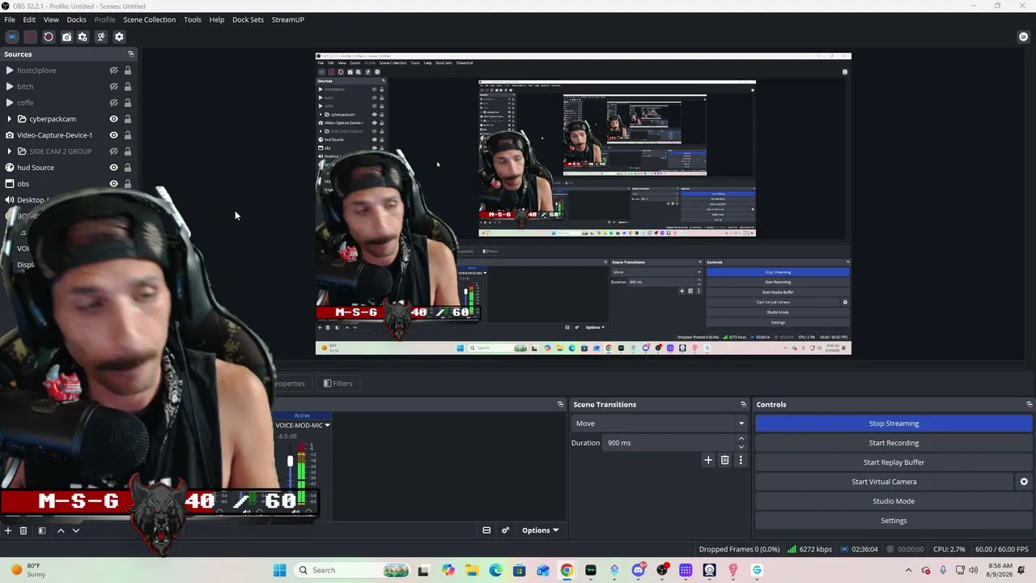The height and width of the screenshot is (583, 1036).
Task: Open Google Chrome from taskbar
Action: point(567,570)
